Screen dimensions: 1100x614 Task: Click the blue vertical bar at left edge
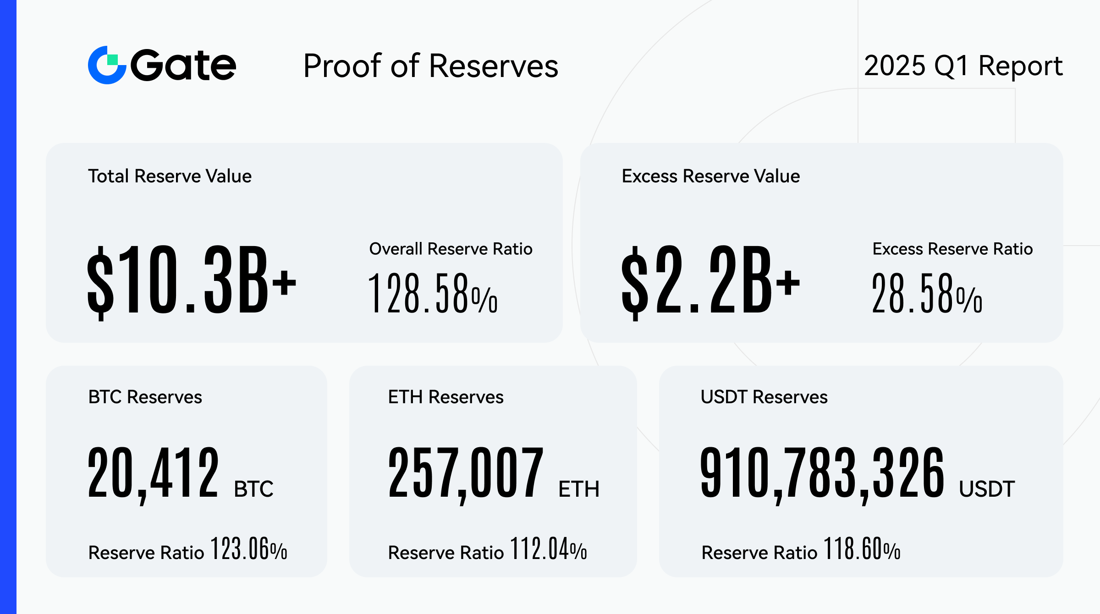[x=8, y=307]
